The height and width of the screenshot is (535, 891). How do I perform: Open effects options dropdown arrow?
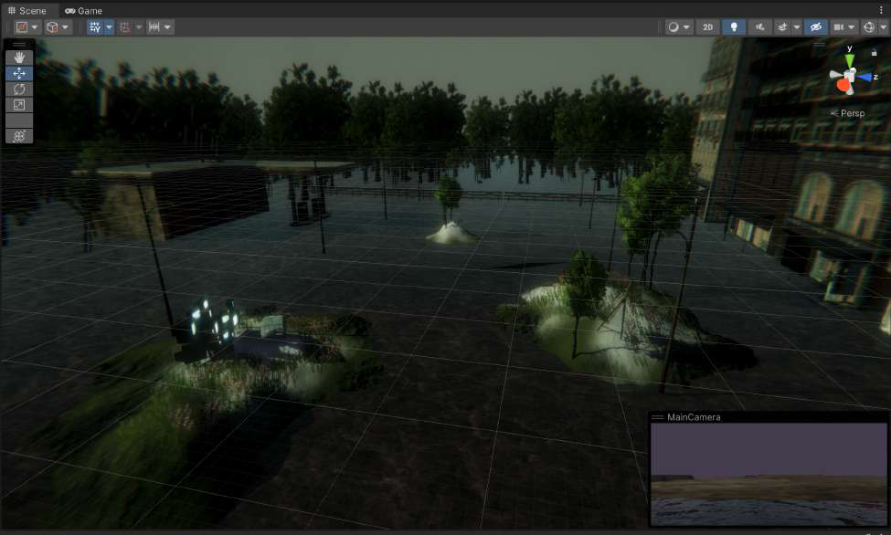pos(797,27)
